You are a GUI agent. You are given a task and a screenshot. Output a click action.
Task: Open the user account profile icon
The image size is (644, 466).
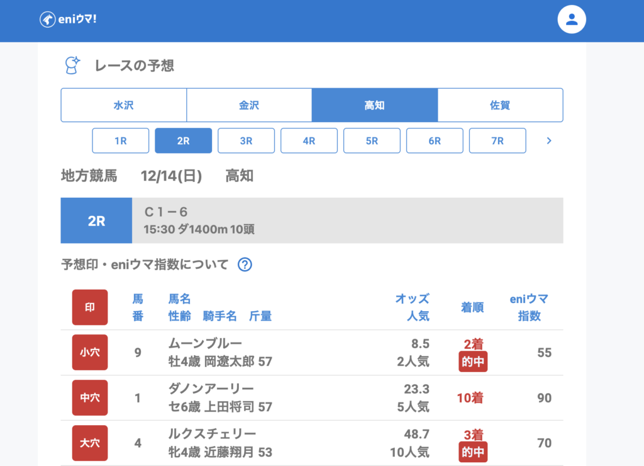click(571, 20)
